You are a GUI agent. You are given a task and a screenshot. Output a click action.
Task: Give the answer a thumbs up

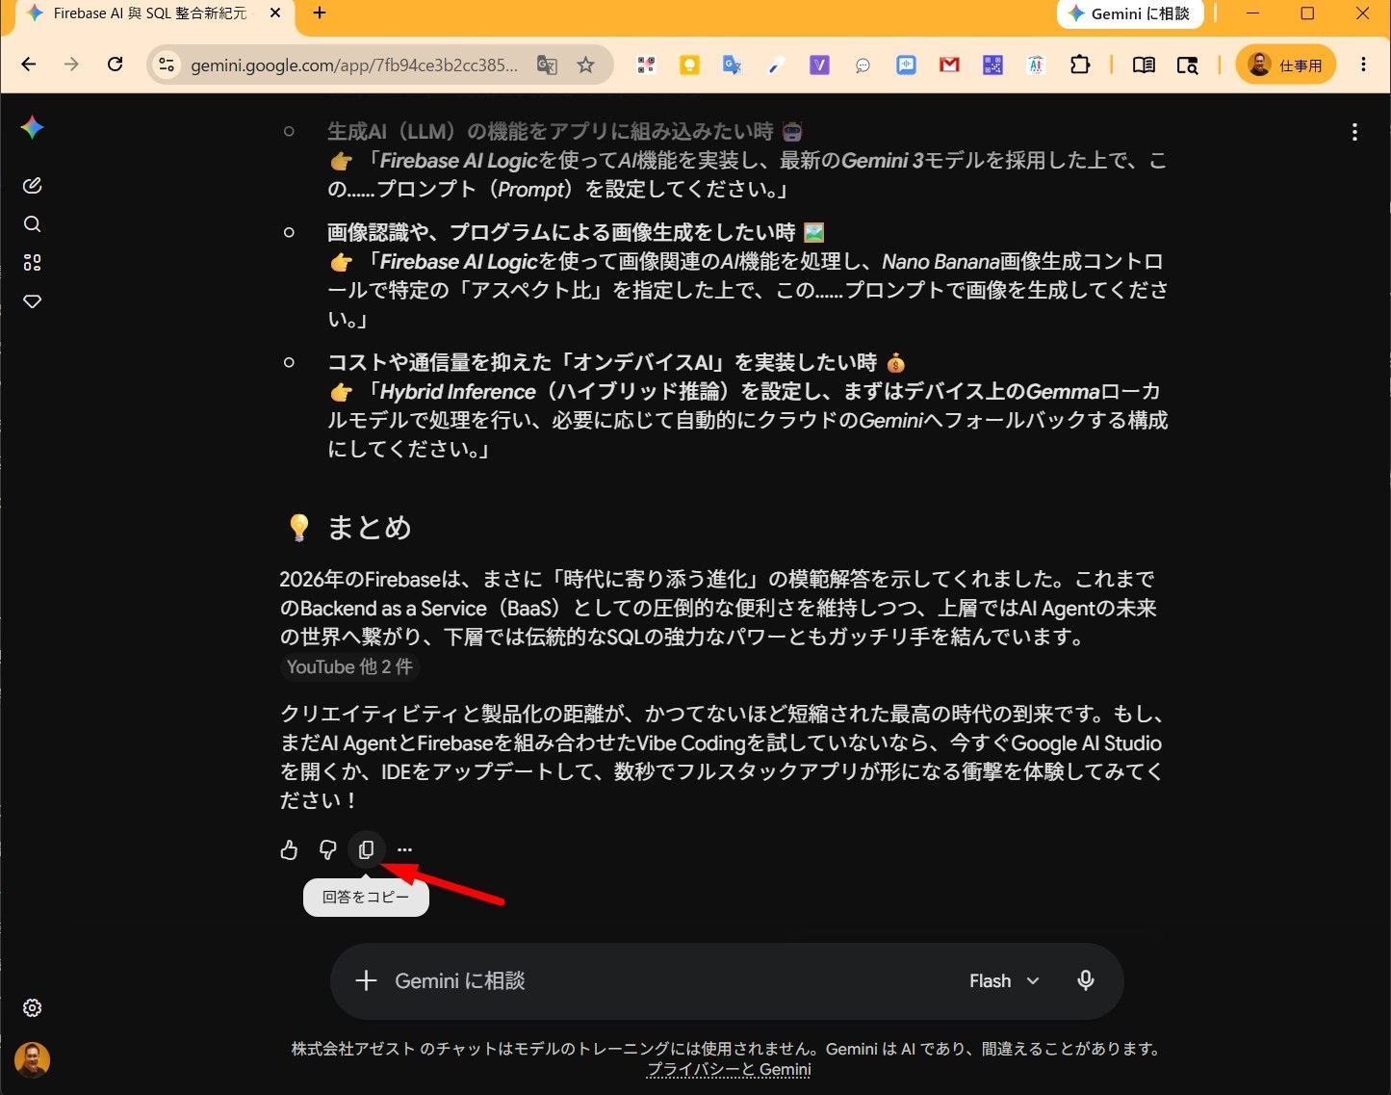tap(289, 849)
